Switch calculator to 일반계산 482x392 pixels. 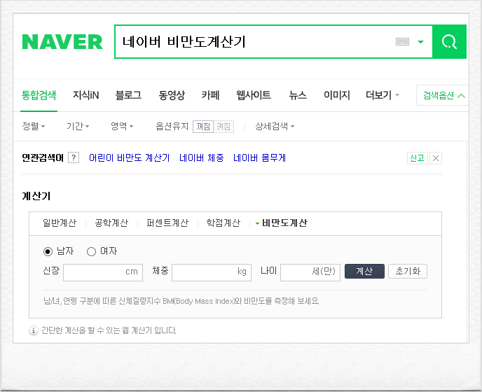tap(60, 223)
